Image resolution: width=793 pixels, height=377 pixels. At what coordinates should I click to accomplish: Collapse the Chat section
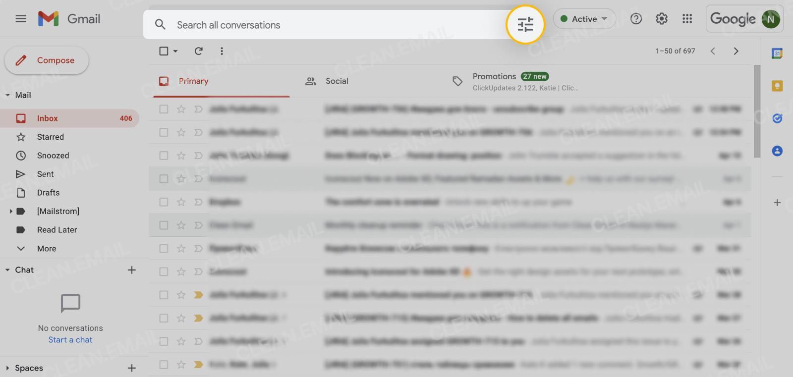[x=7, y=270]
